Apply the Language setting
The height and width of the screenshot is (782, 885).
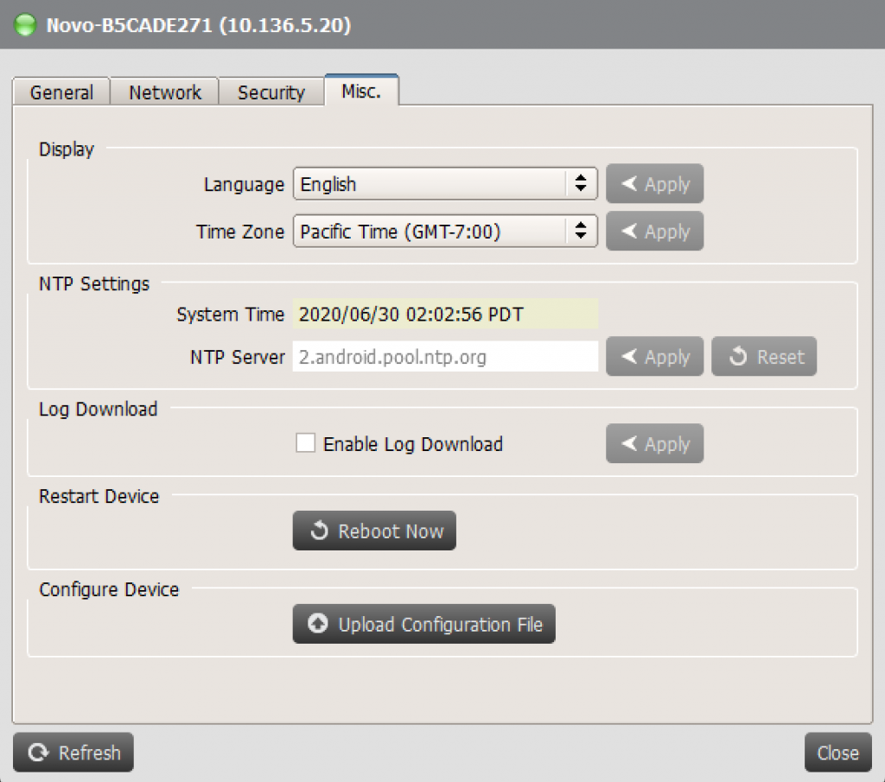coord(655,183)
